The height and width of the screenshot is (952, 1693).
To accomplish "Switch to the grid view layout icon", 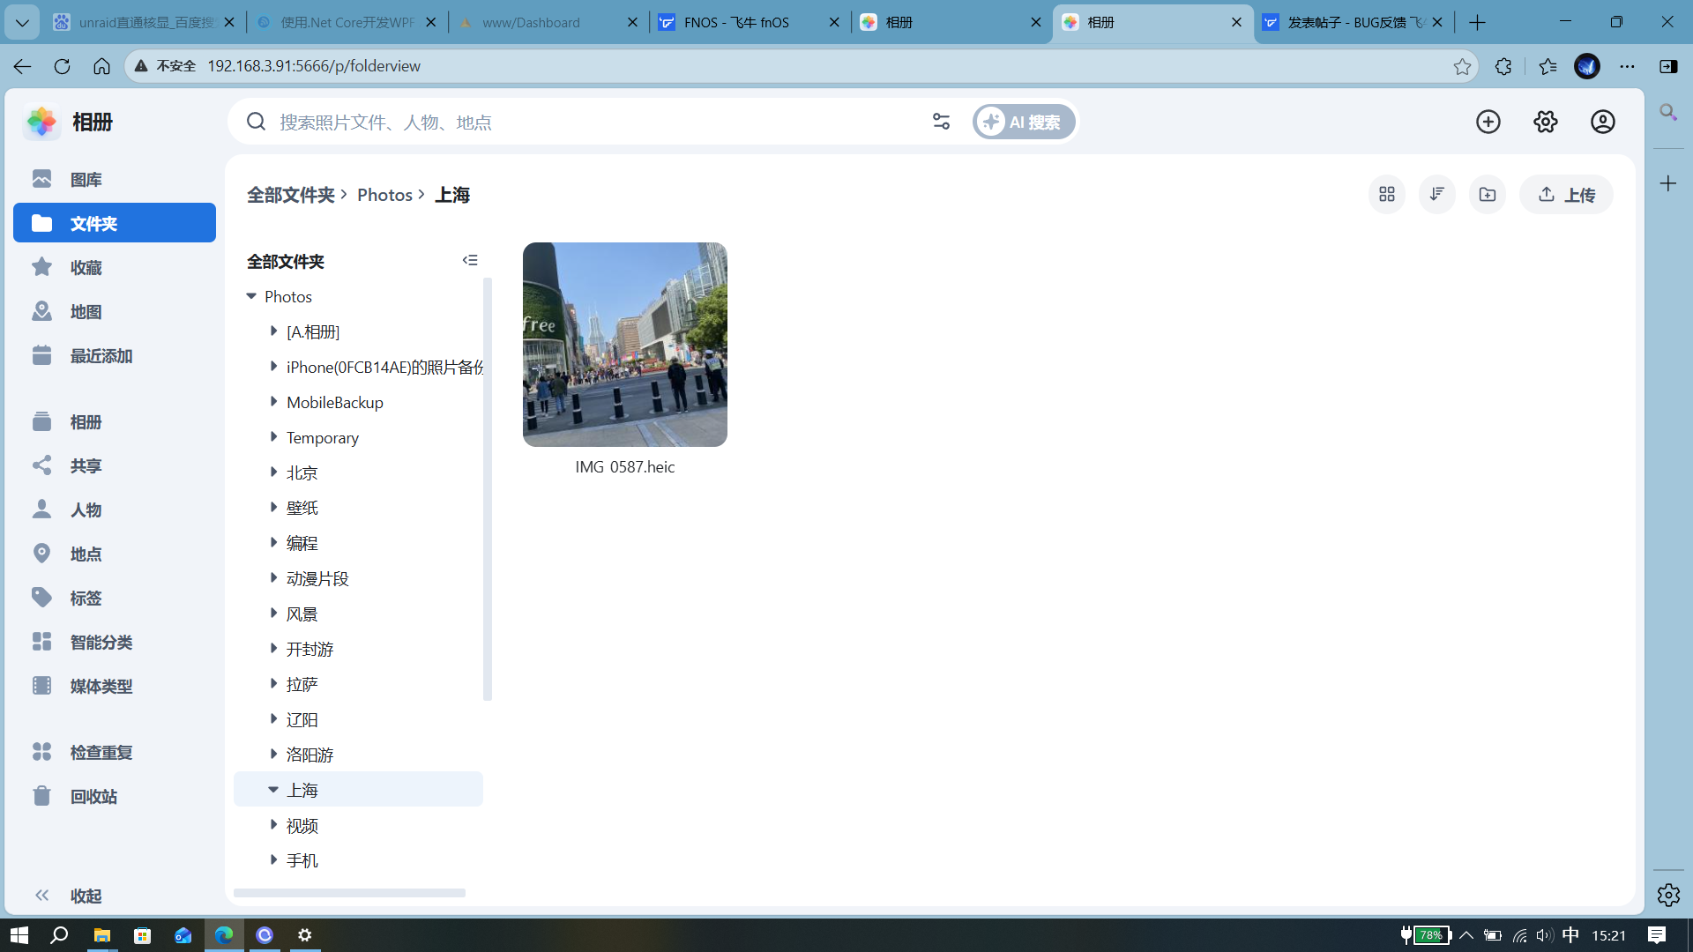I will point(1387,194).
